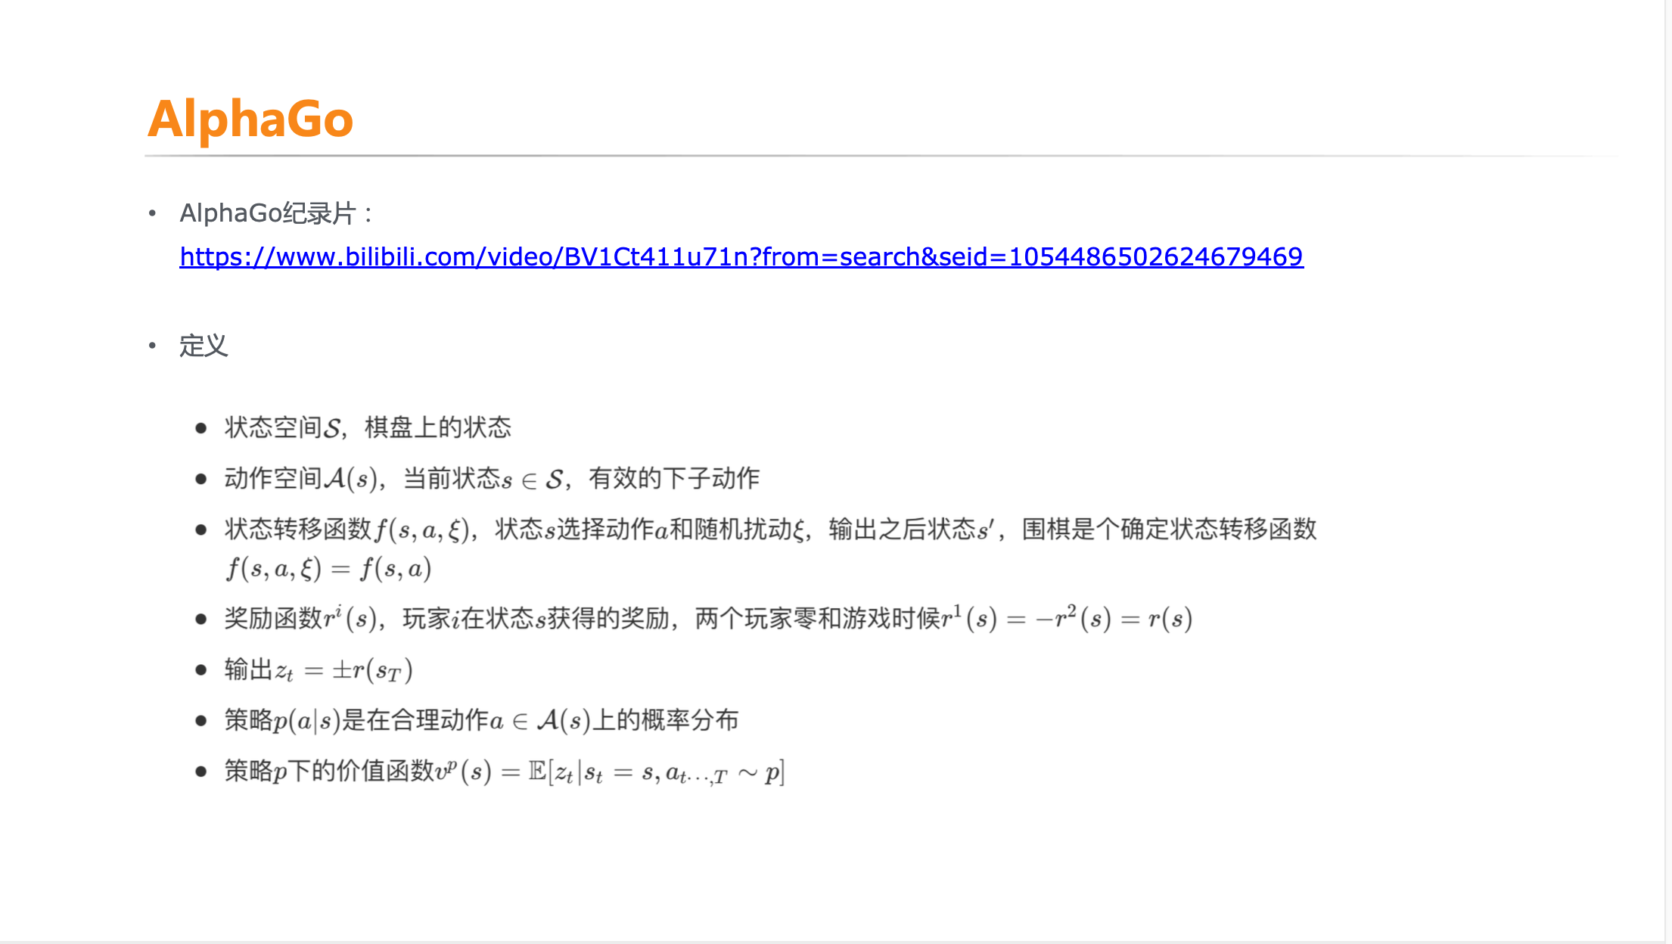Select the '奖励函数' reward function line
The width and height of the screenshot is (1672, 944).
pos(708,619)
